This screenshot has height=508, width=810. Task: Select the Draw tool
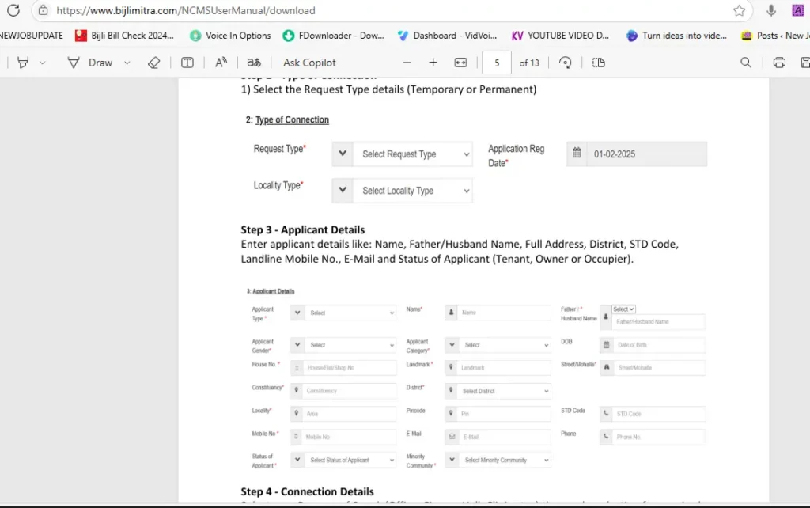point(90,63)
